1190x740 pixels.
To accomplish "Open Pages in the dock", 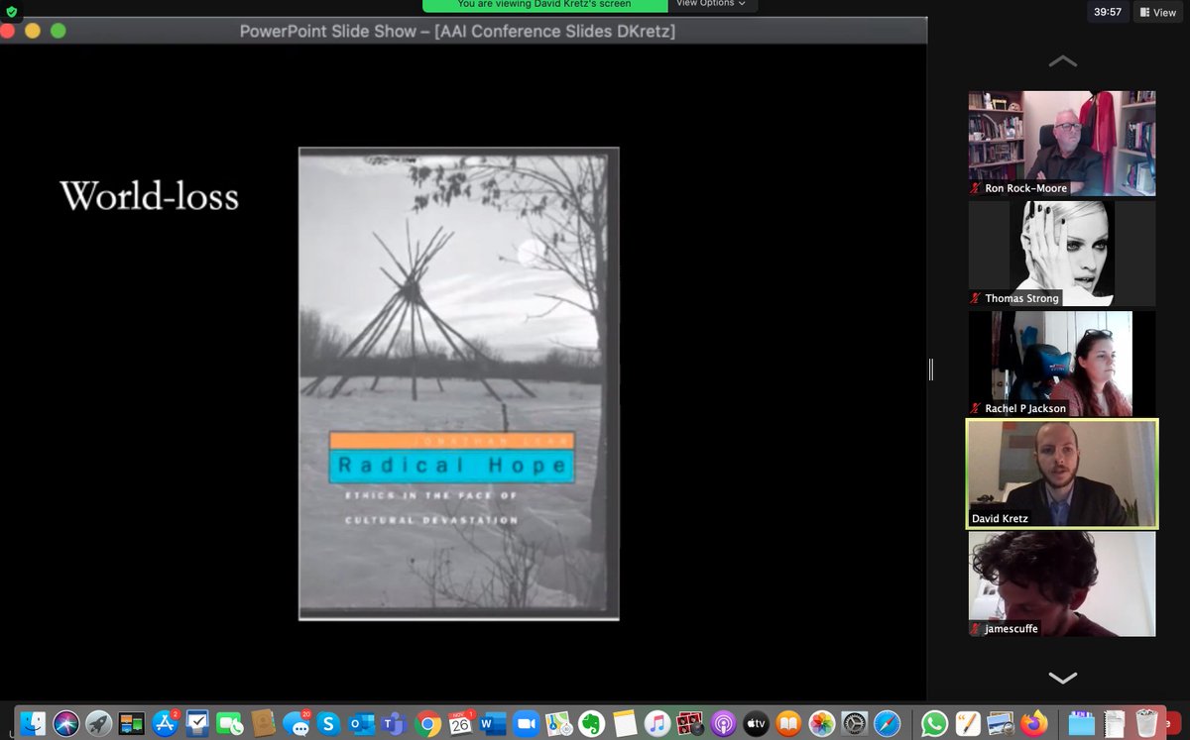I will (967, 723).
